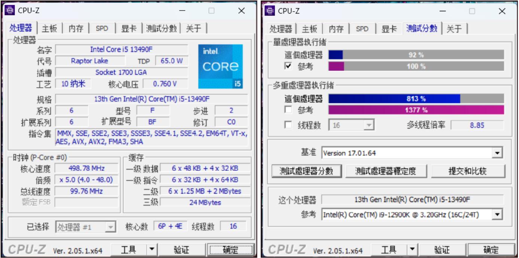Open the 内存 tab in the right window
Viewport: 519px width, 258px height.
point(336,29)
